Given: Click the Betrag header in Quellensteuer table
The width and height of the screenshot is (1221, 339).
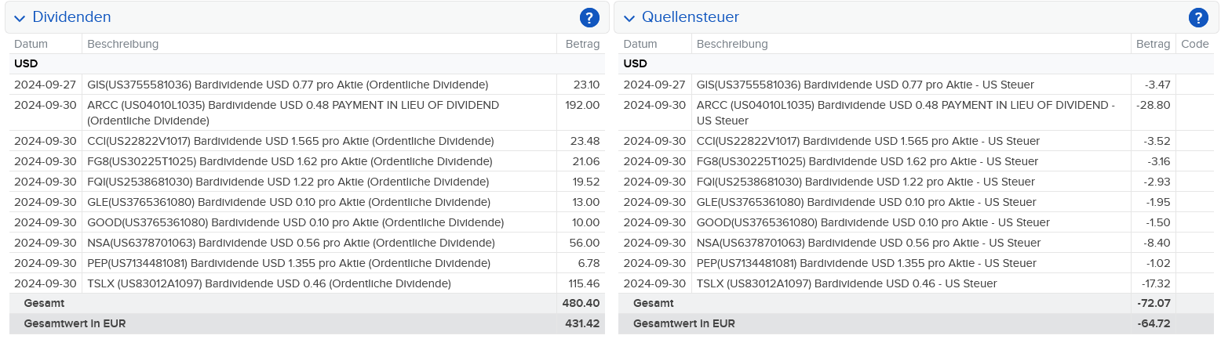Looking at the screenshot, I should pos(1153,44).
